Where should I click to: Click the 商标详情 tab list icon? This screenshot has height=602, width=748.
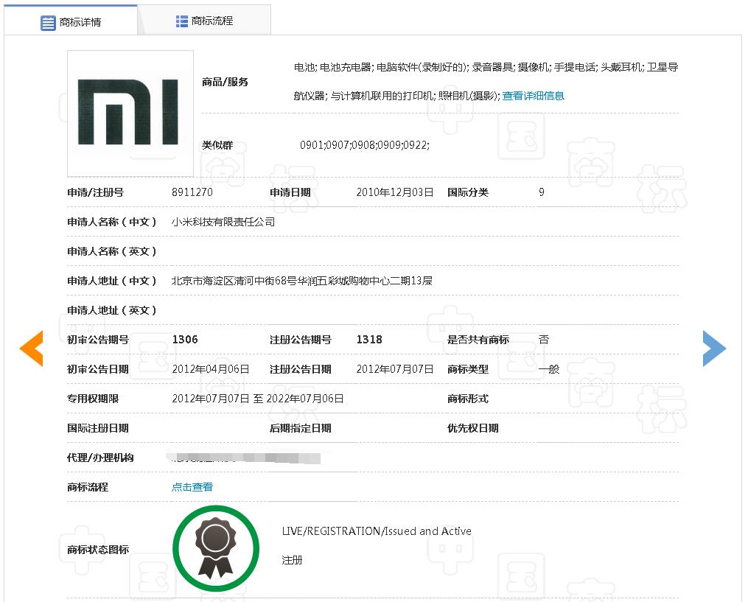(48, 22)
